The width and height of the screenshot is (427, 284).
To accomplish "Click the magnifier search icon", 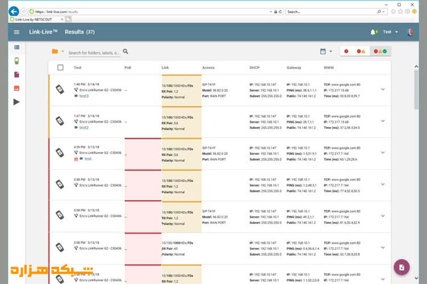I will pos(125,51).
